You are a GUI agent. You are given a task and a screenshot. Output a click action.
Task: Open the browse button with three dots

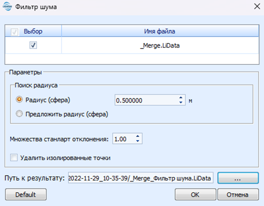click(x=238, y=178)
